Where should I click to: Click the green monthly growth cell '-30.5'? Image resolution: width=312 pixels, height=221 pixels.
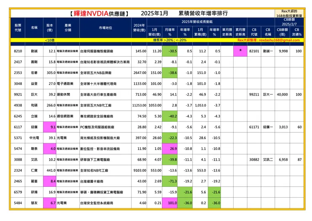pos(170,51)
